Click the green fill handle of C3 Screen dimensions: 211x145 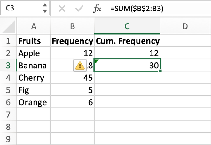160,71
